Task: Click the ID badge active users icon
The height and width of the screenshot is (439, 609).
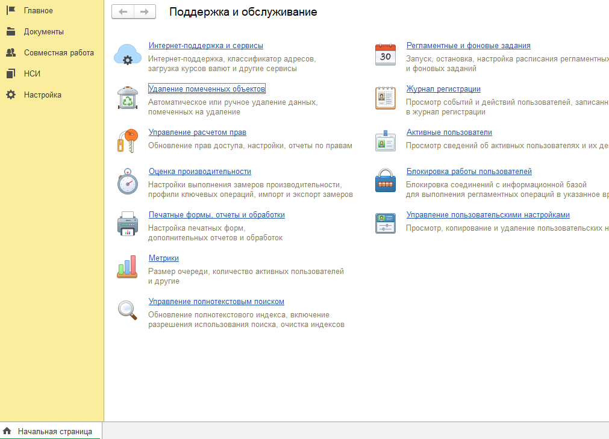Action: pos(386,141)
